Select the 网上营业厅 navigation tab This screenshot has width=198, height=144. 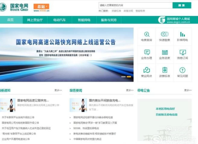click(35, 20)
